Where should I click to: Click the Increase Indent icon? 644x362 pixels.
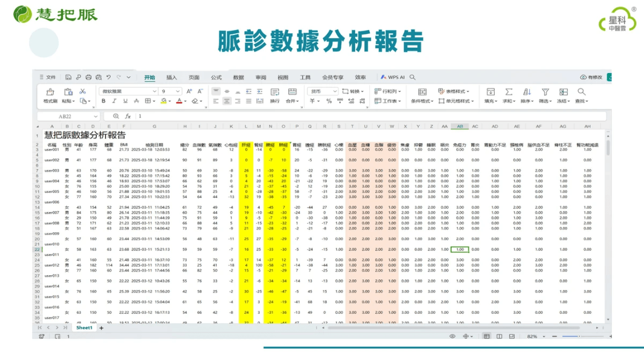260,92
